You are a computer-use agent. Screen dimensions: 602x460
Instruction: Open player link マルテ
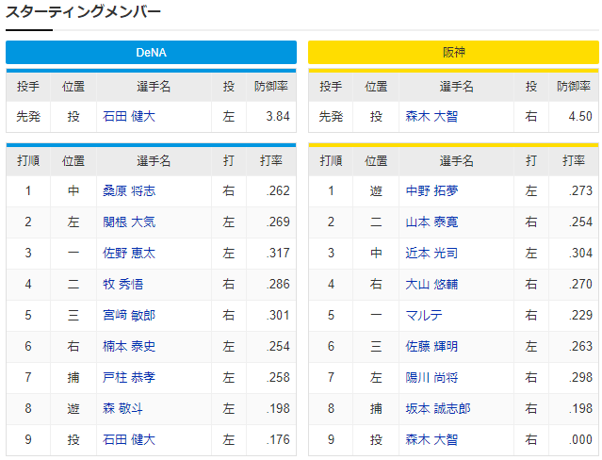click(x=424, y=316)
